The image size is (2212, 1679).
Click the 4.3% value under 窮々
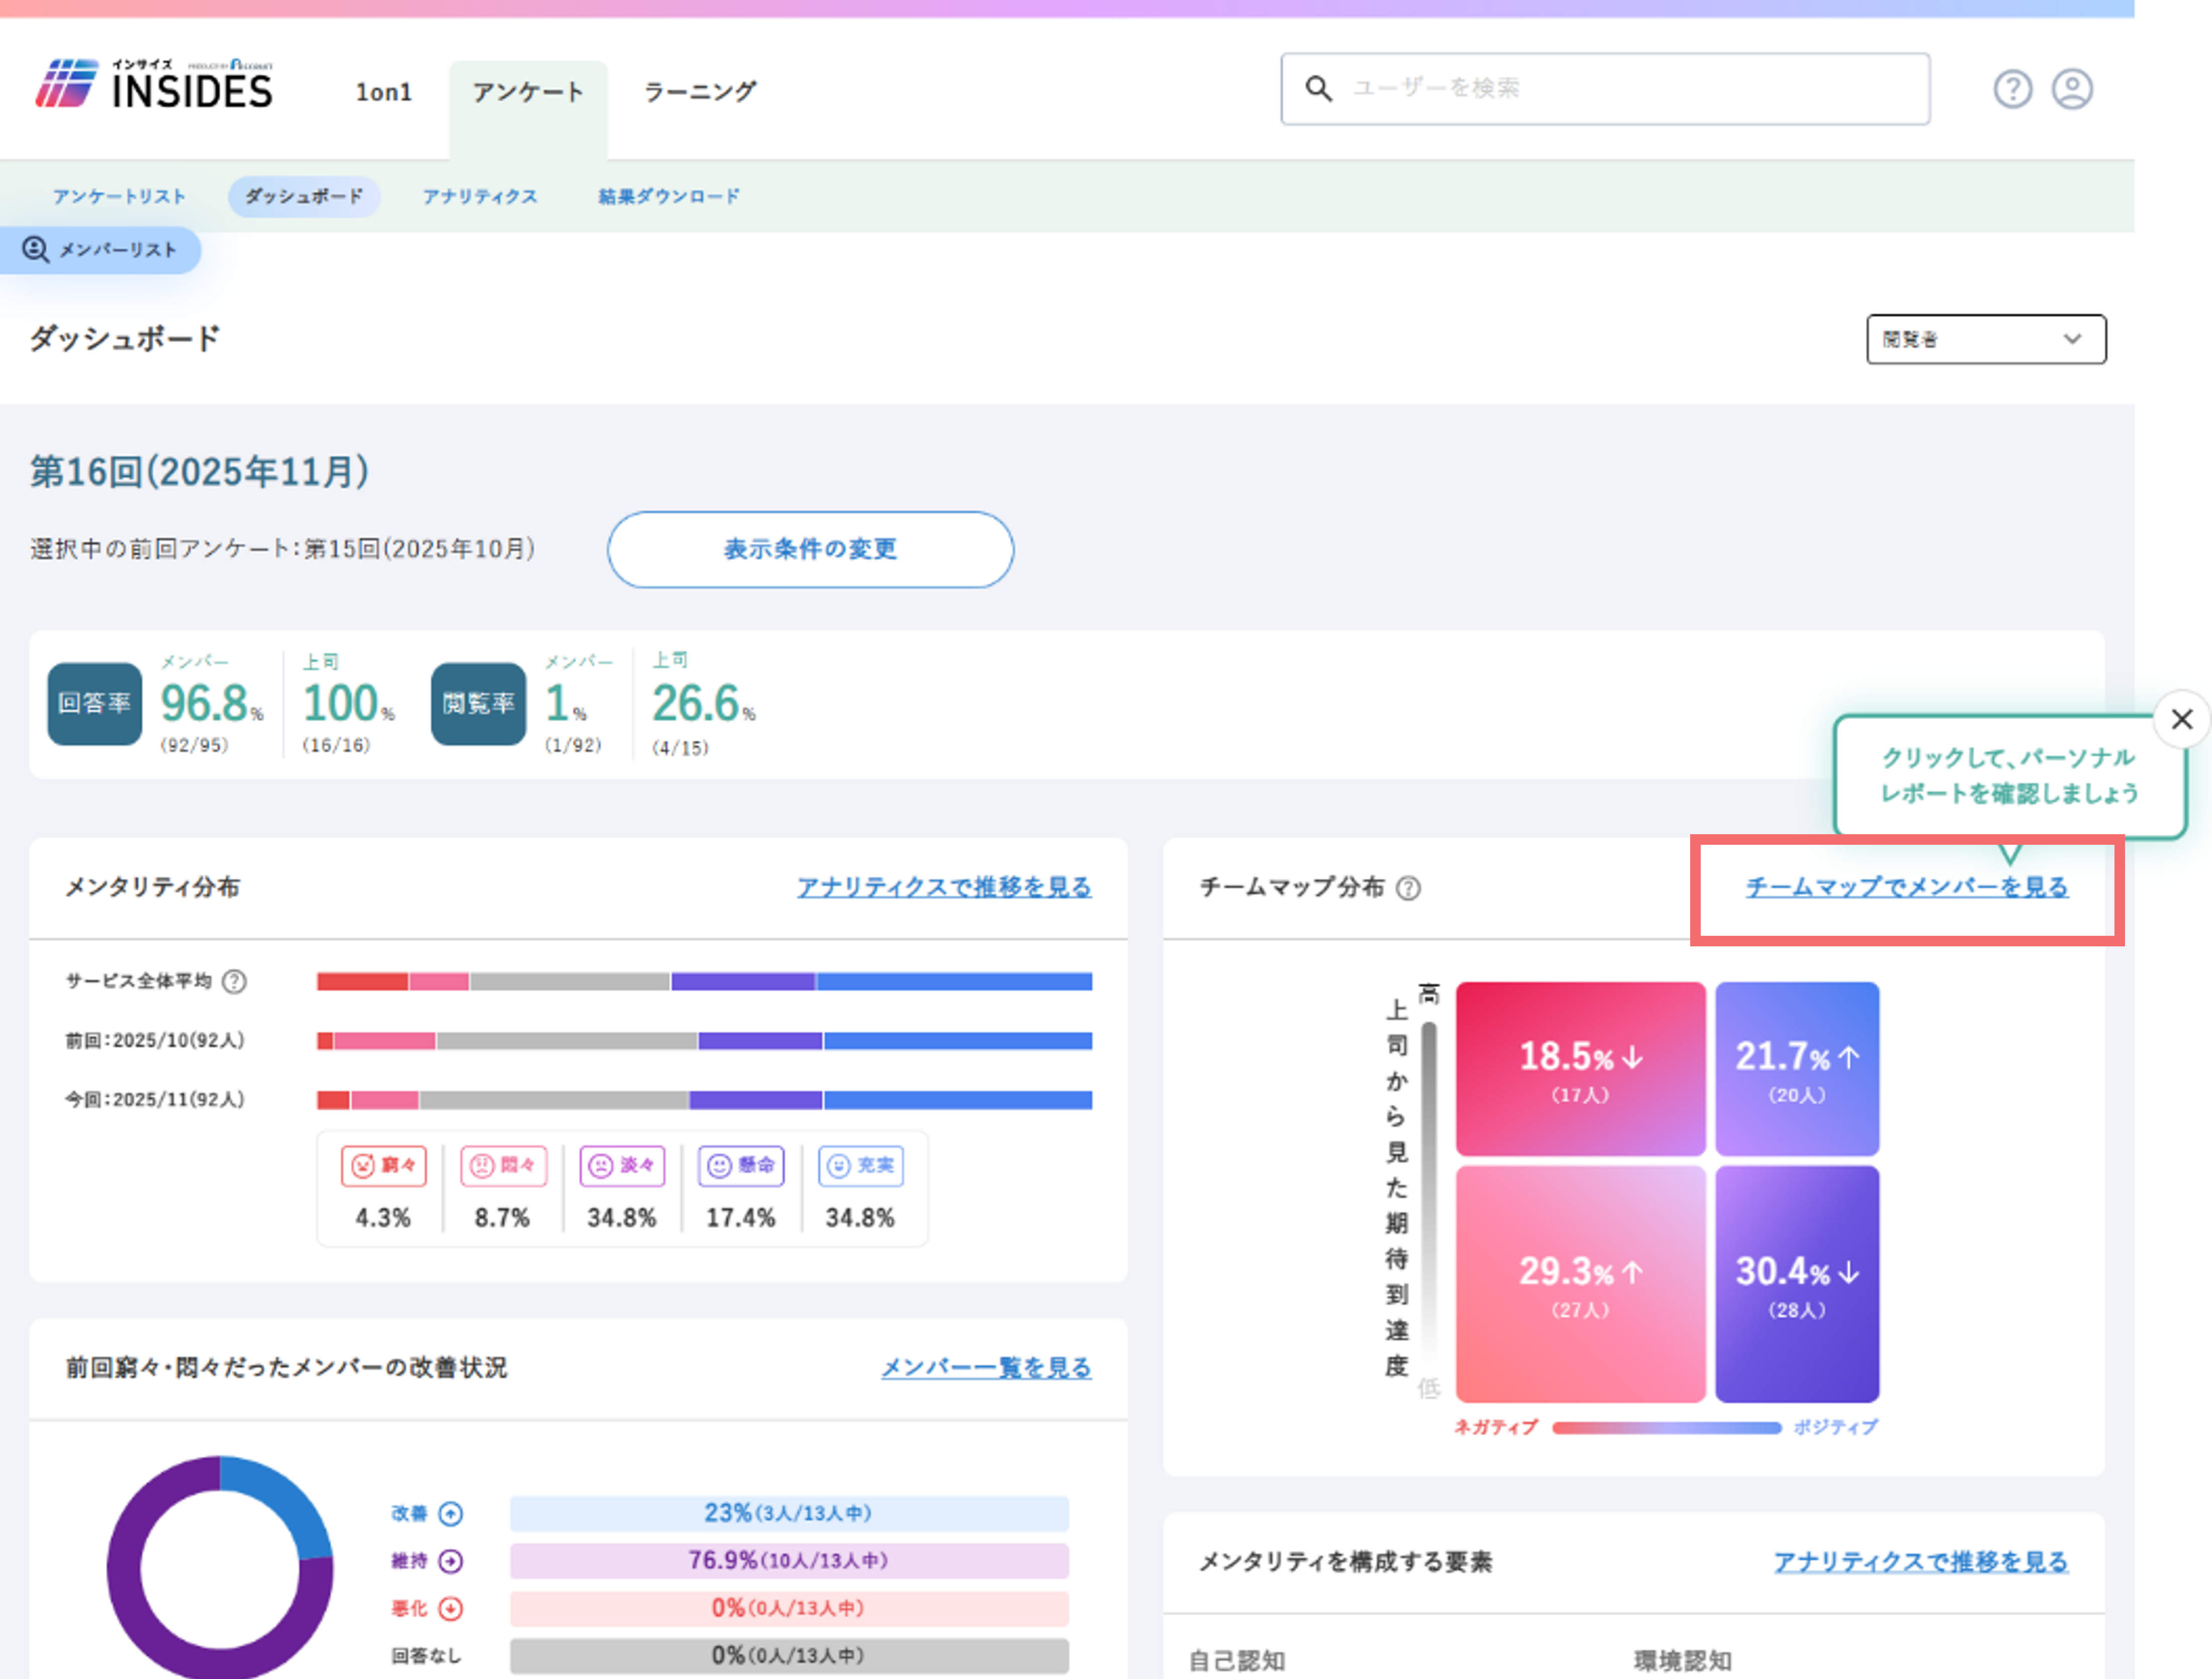(383, 1217)
